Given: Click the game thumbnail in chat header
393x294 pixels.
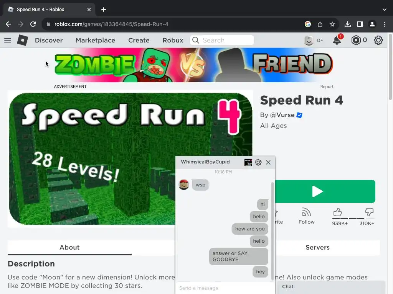Looking at the screenshot, I should pyautogui.click(x=248, y=162).
